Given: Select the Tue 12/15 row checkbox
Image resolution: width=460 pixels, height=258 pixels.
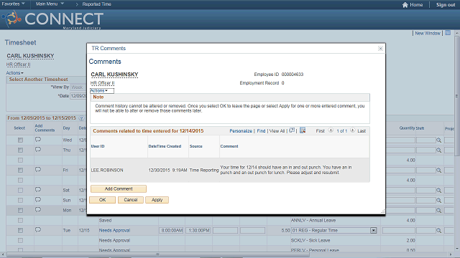Looking at the screenshot, I should (20, 231).
